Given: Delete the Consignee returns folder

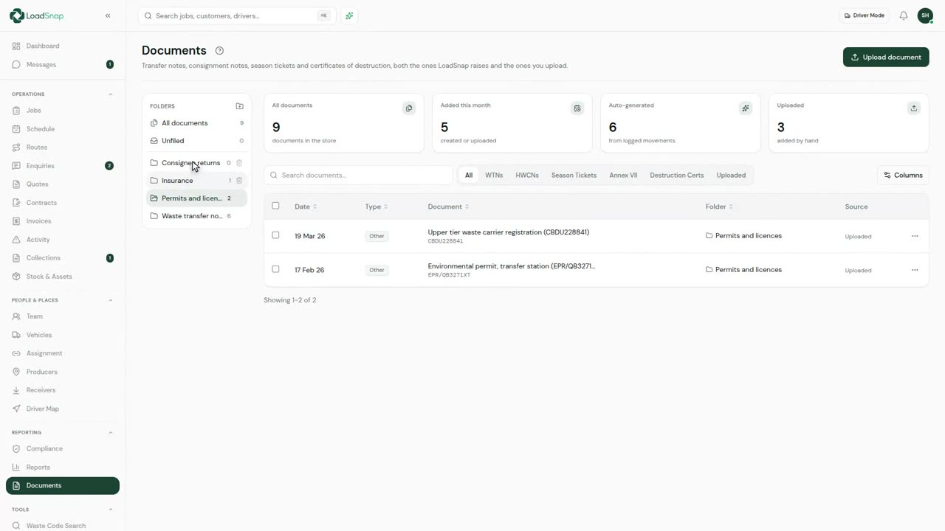Looking at the screenshot, I should pos(239,163).
